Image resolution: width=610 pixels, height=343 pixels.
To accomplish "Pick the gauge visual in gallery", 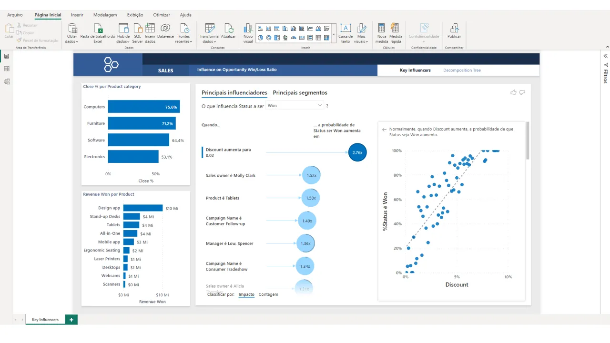I will [x=294, y=38].
